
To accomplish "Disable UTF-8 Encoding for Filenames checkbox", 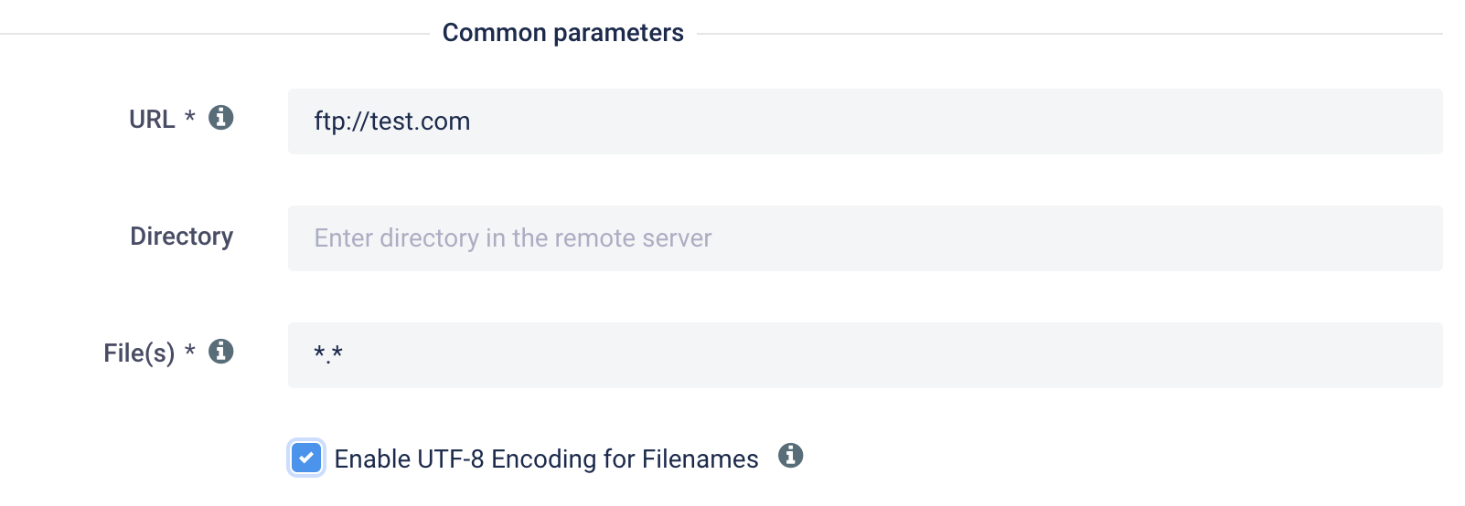I will coord(306,459).
